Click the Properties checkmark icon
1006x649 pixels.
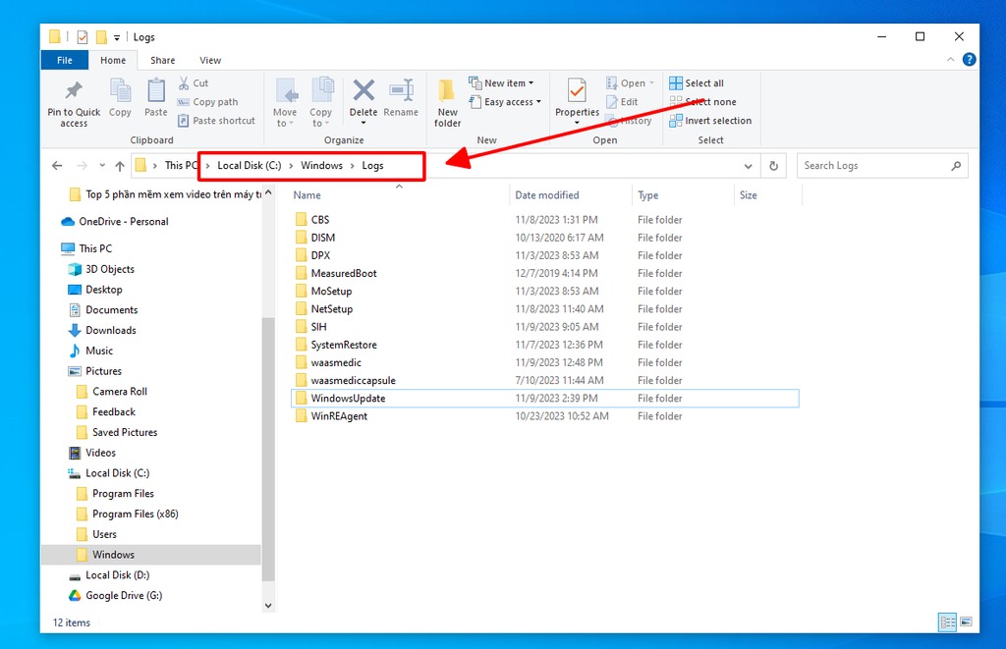click(577, 90)
